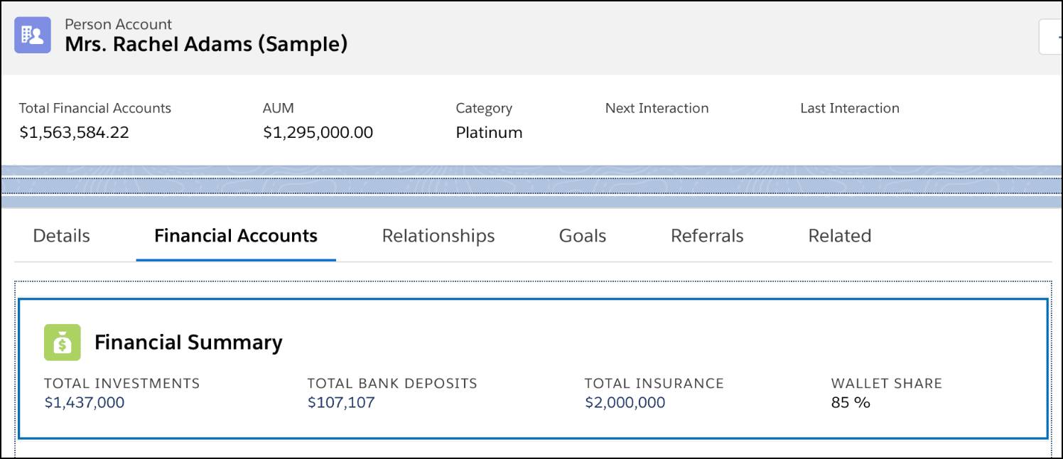
Task: Click the account name Mrs. Rachel Adams
Action: pyautogui.click(x=206, y=43)
